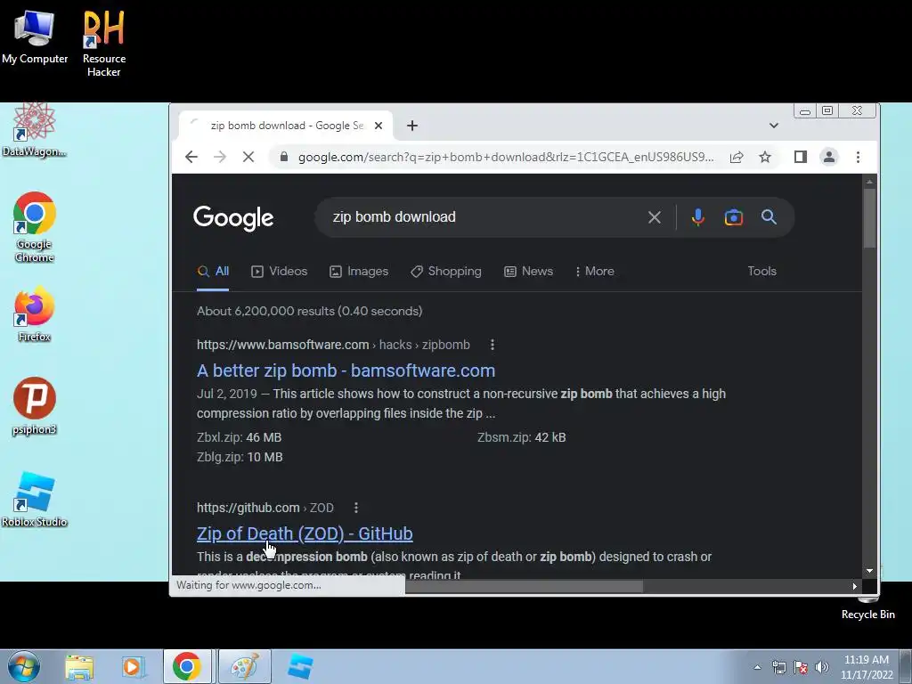Click the volume speaker tray icon
The width and height of the screenshot is (912, 684).
click(822, 667)
